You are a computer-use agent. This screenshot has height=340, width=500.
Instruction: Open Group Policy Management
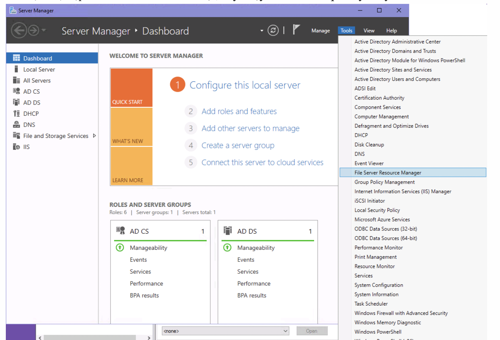(413, 182)
